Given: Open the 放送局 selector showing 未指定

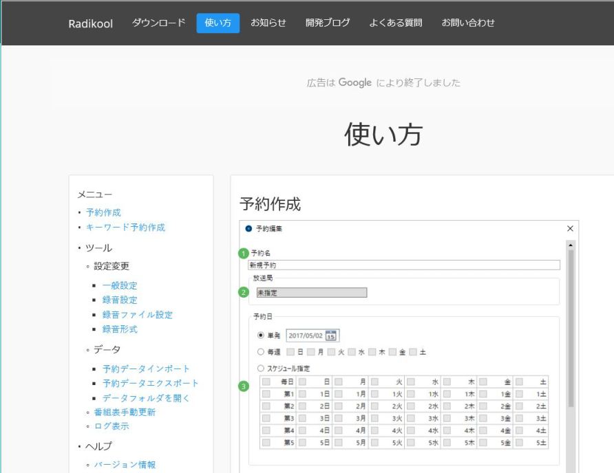Looking at the screenshot, I should [312, 293].
